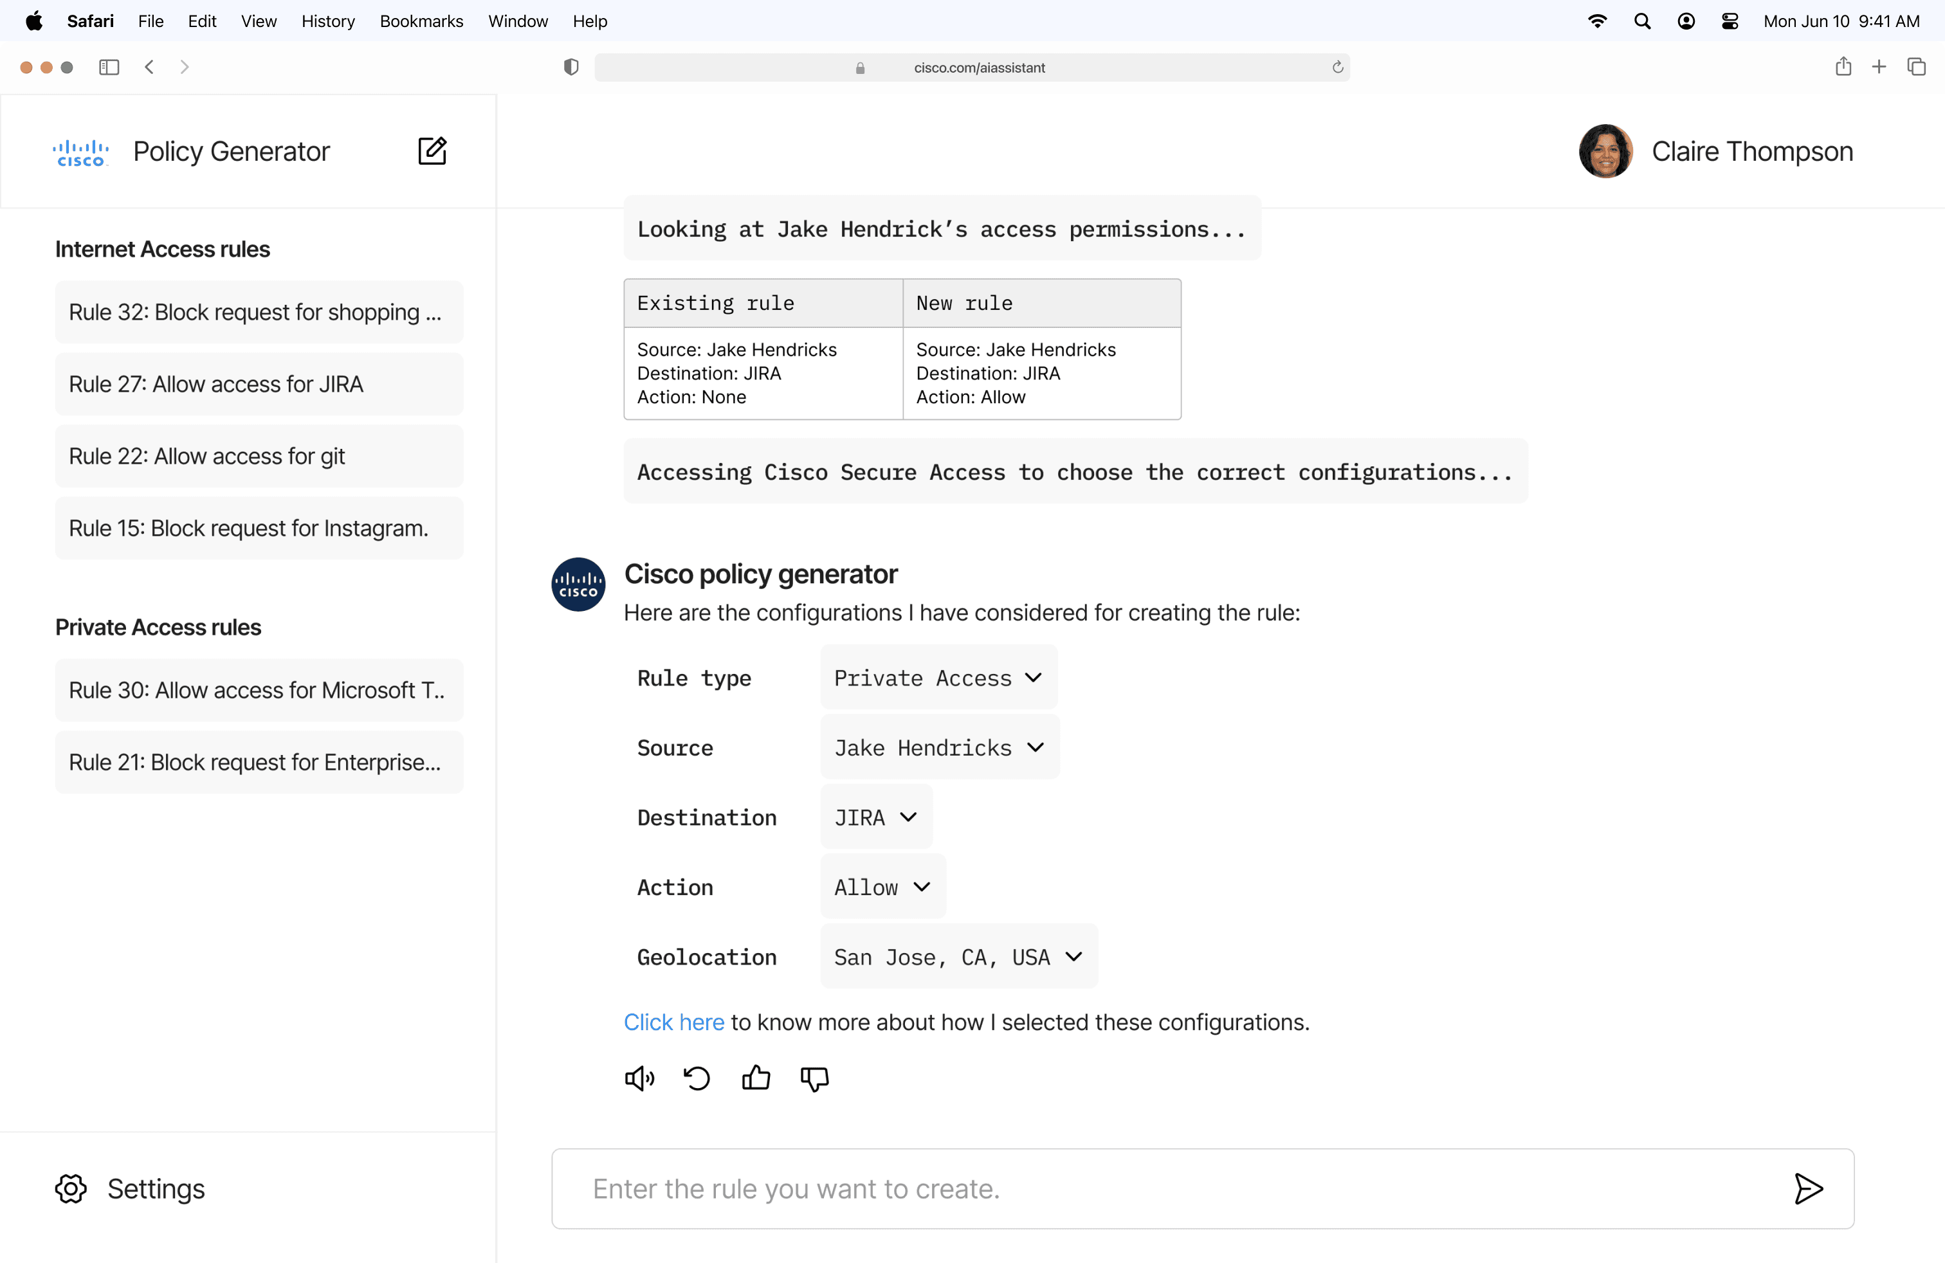
Task: Click the 'Cisco policy generator' heading
Action: (x=760, y=574)
